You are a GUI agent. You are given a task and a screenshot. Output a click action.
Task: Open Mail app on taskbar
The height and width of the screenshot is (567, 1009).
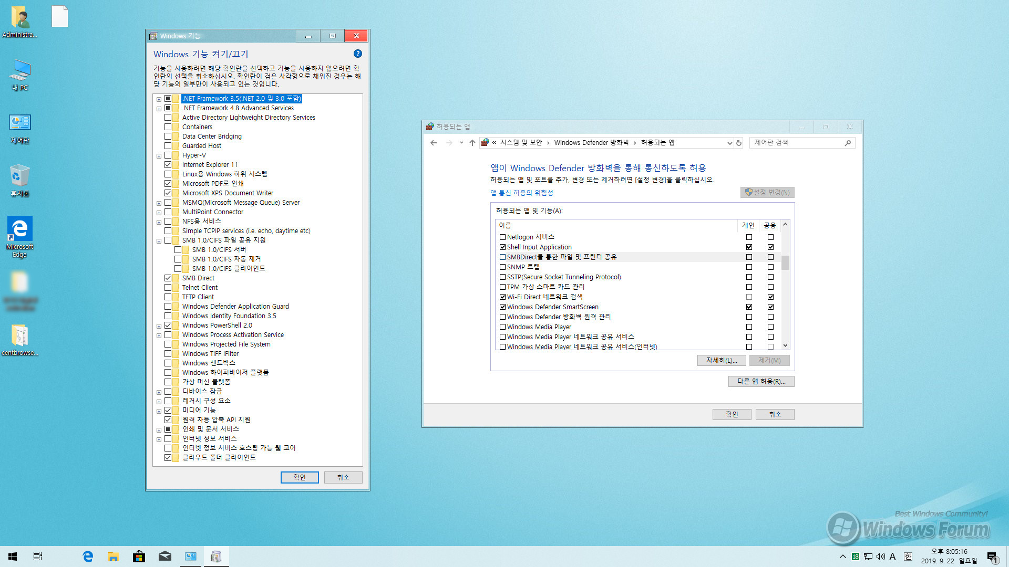[x=164, y=556]
